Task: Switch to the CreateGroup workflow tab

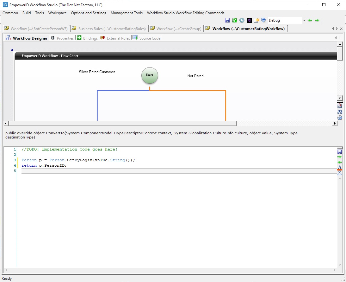Action: pyautogui.click(x=176, y=29)
